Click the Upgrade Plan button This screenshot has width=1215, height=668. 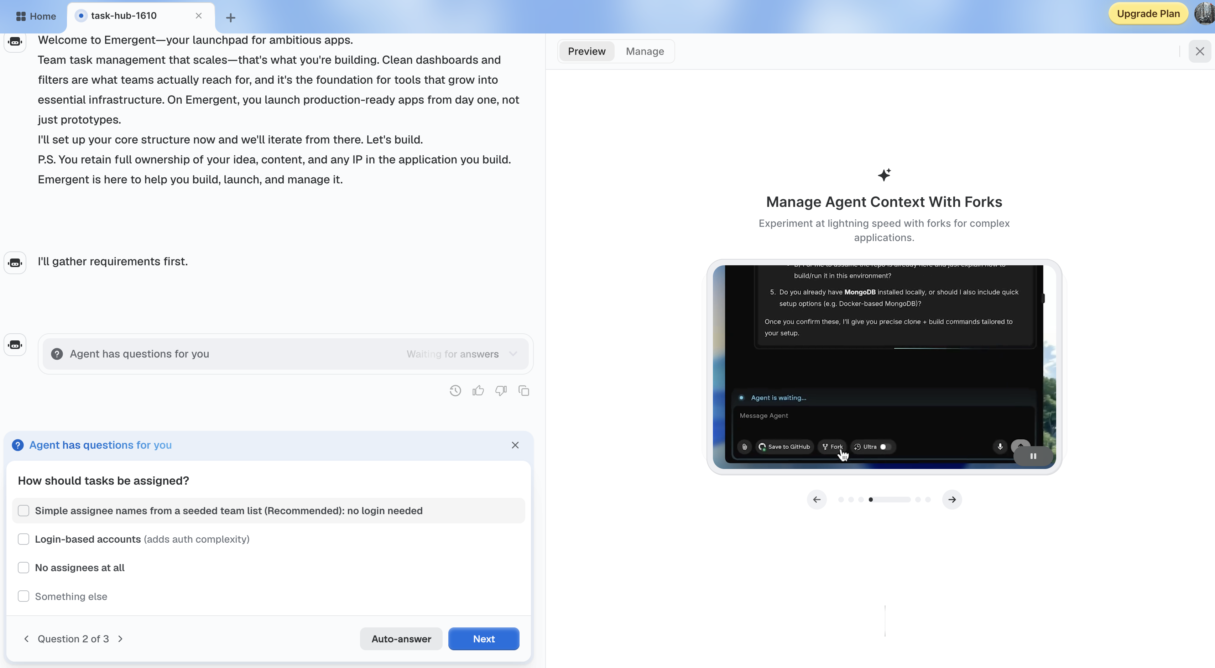coord(1148,14)
